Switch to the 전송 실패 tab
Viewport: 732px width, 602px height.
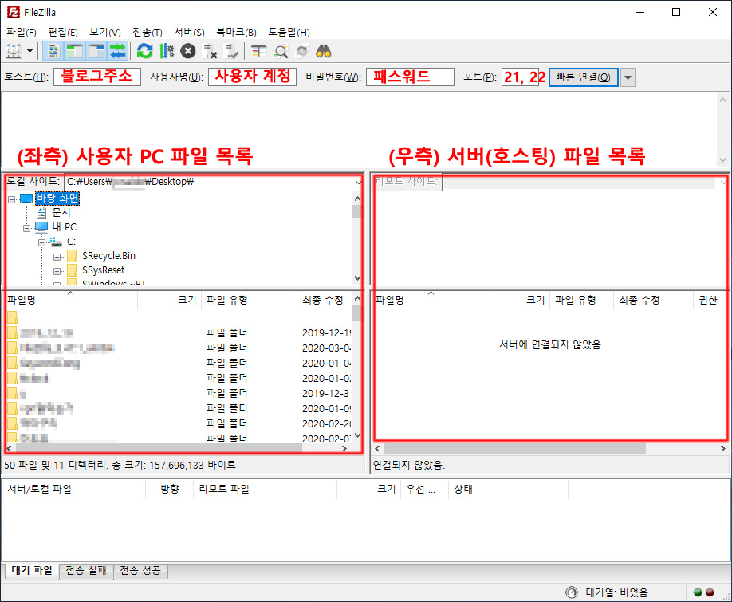coord(86,571)
